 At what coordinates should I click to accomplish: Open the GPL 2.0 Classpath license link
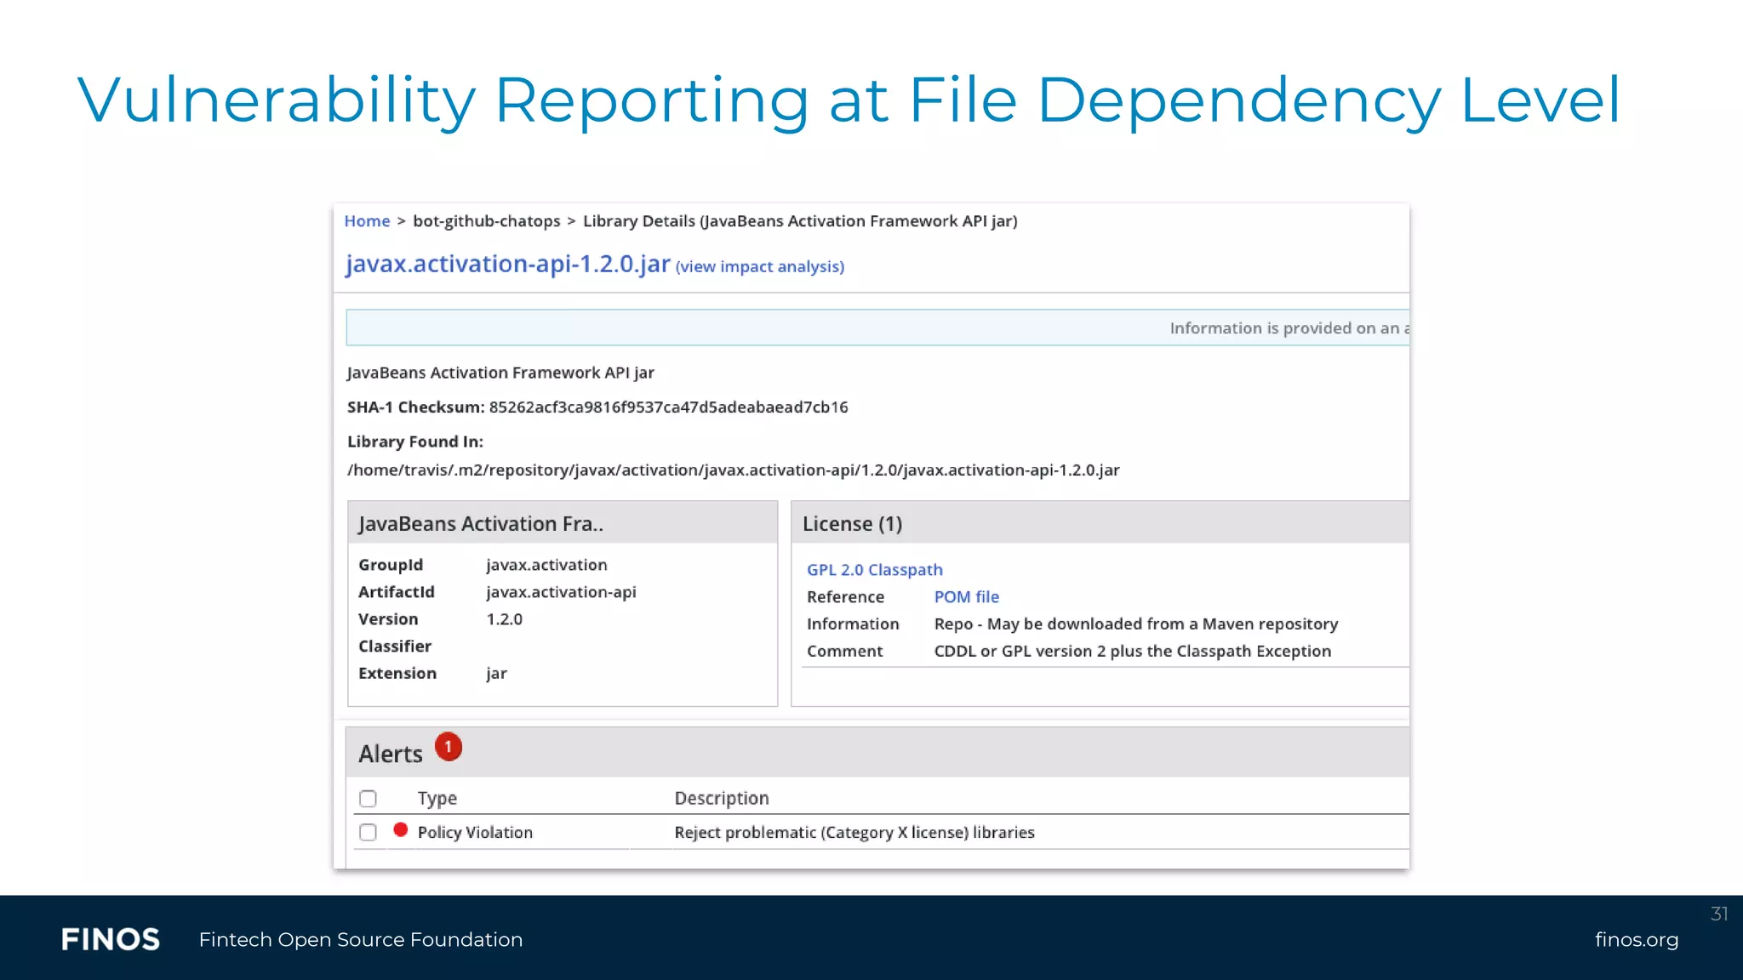(875, 570)
